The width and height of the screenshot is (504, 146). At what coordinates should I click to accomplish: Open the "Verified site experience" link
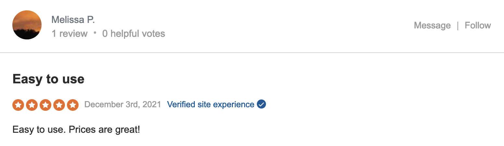pyautogui.click(x=210, y=105)
